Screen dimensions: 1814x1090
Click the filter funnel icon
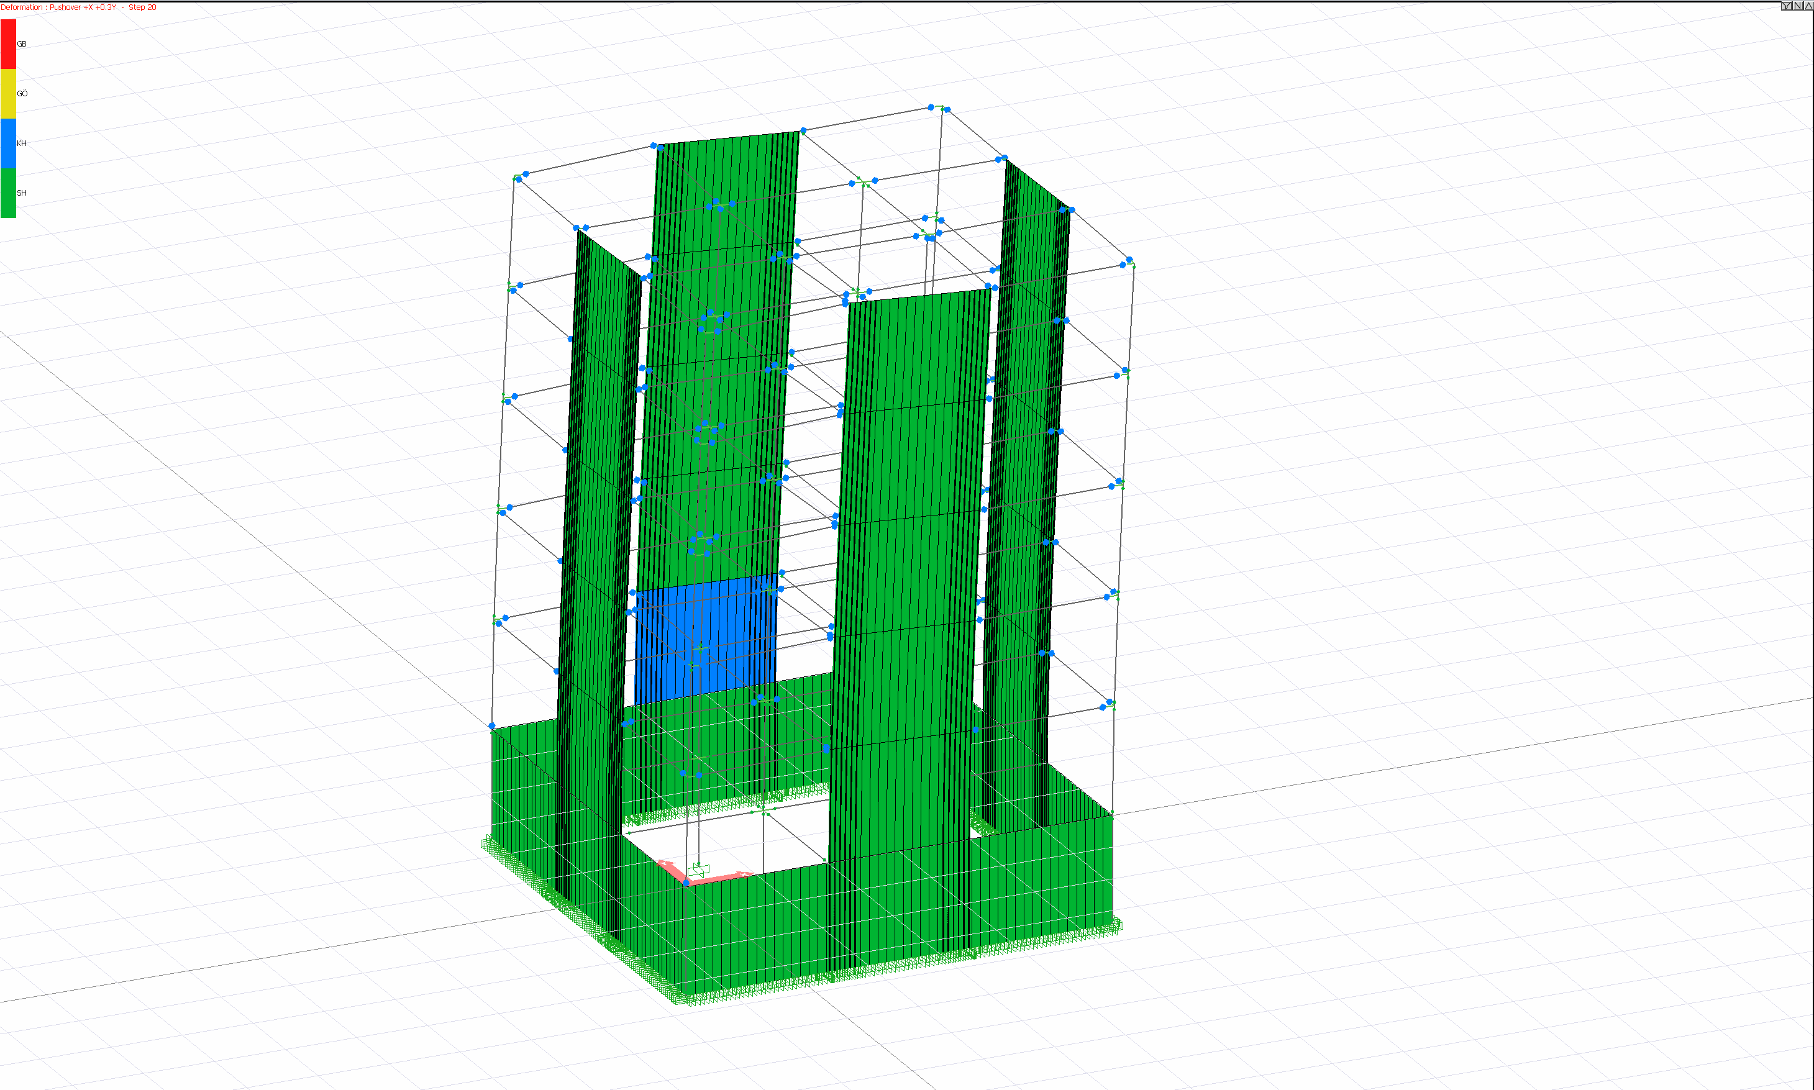point(1786,6)
